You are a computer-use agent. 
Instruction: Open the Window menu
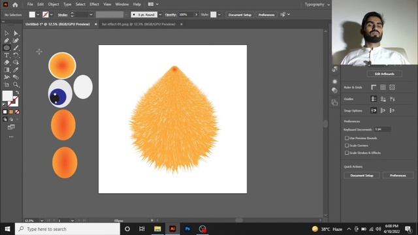tap(122, 5)
